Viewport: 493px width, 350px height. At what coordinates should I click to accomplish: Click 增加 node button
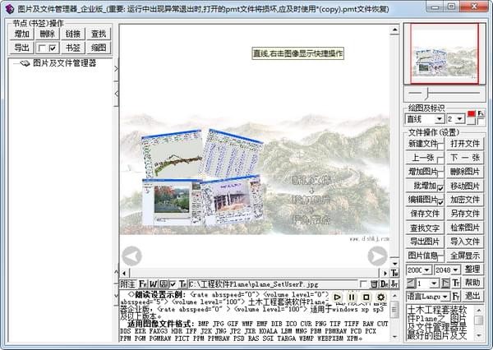coord(21,34)
